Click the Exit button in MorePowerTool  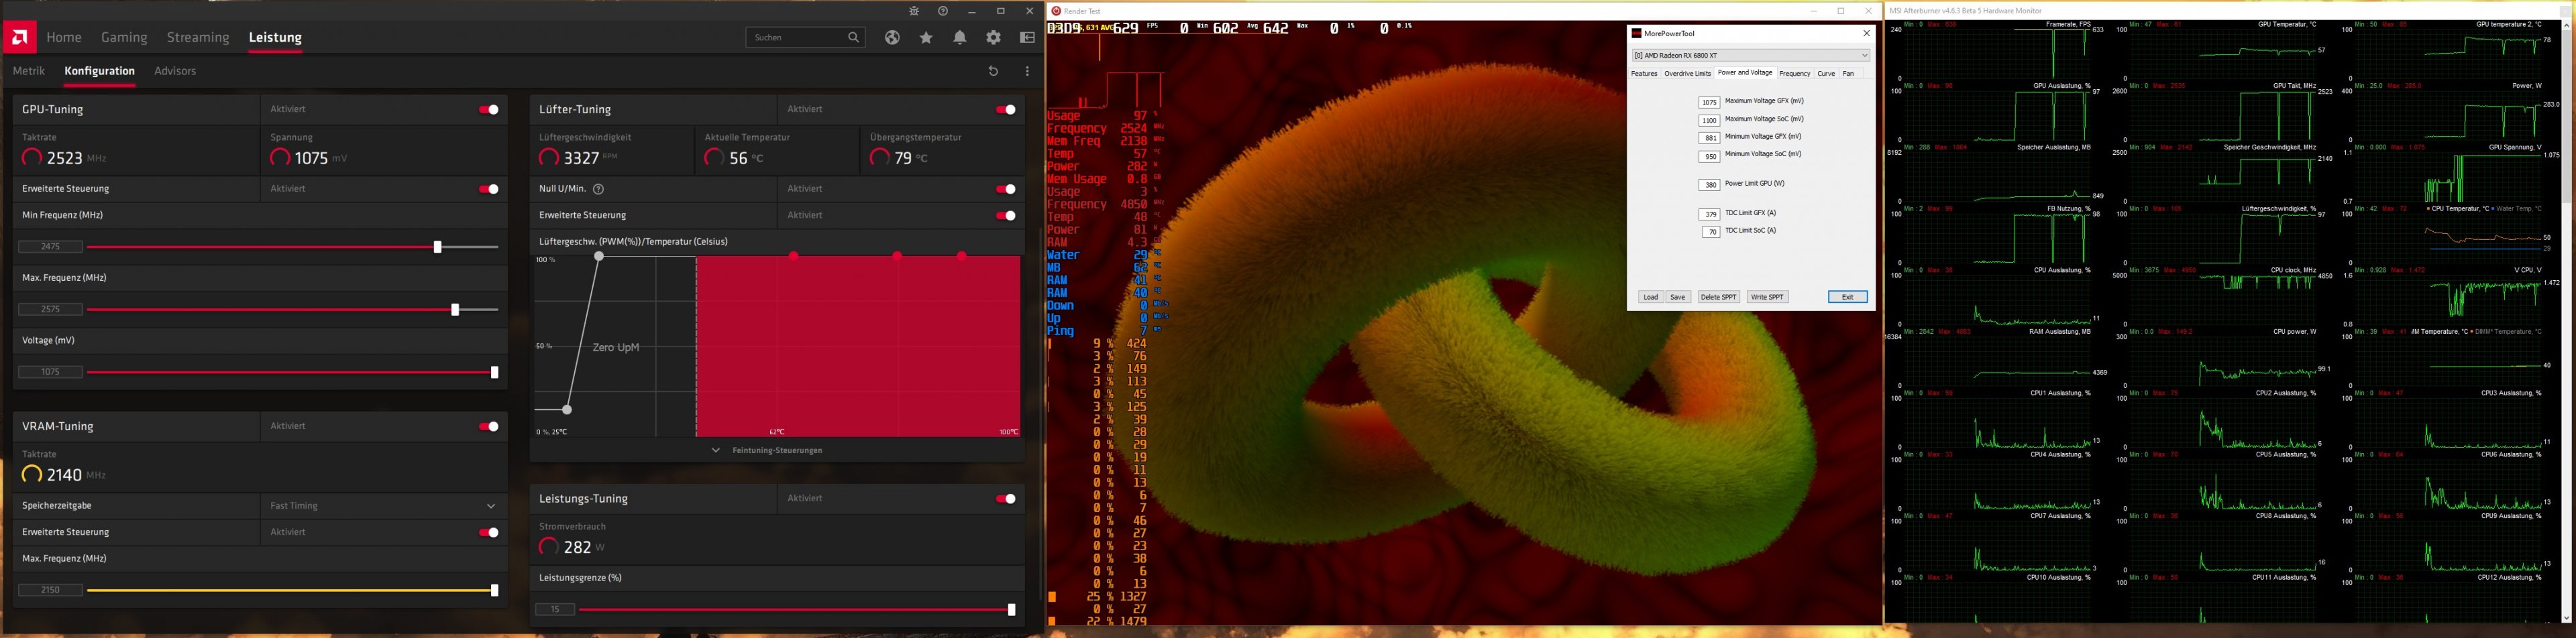pos(1847,298)
